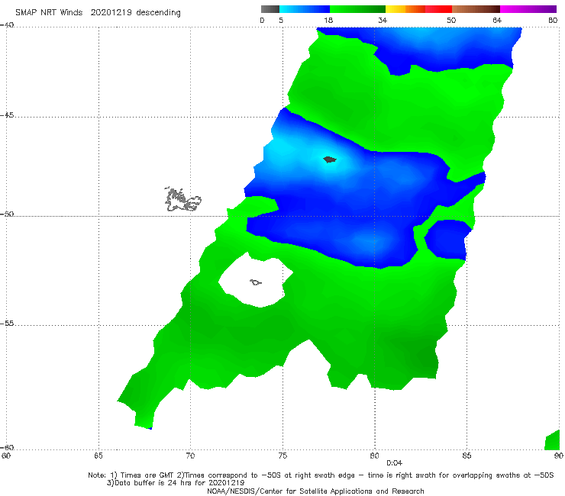Select the blue segment of the color bar
The height and width of the screenshot is (496, 565).
pyautogui.click(x=305, y=9)
